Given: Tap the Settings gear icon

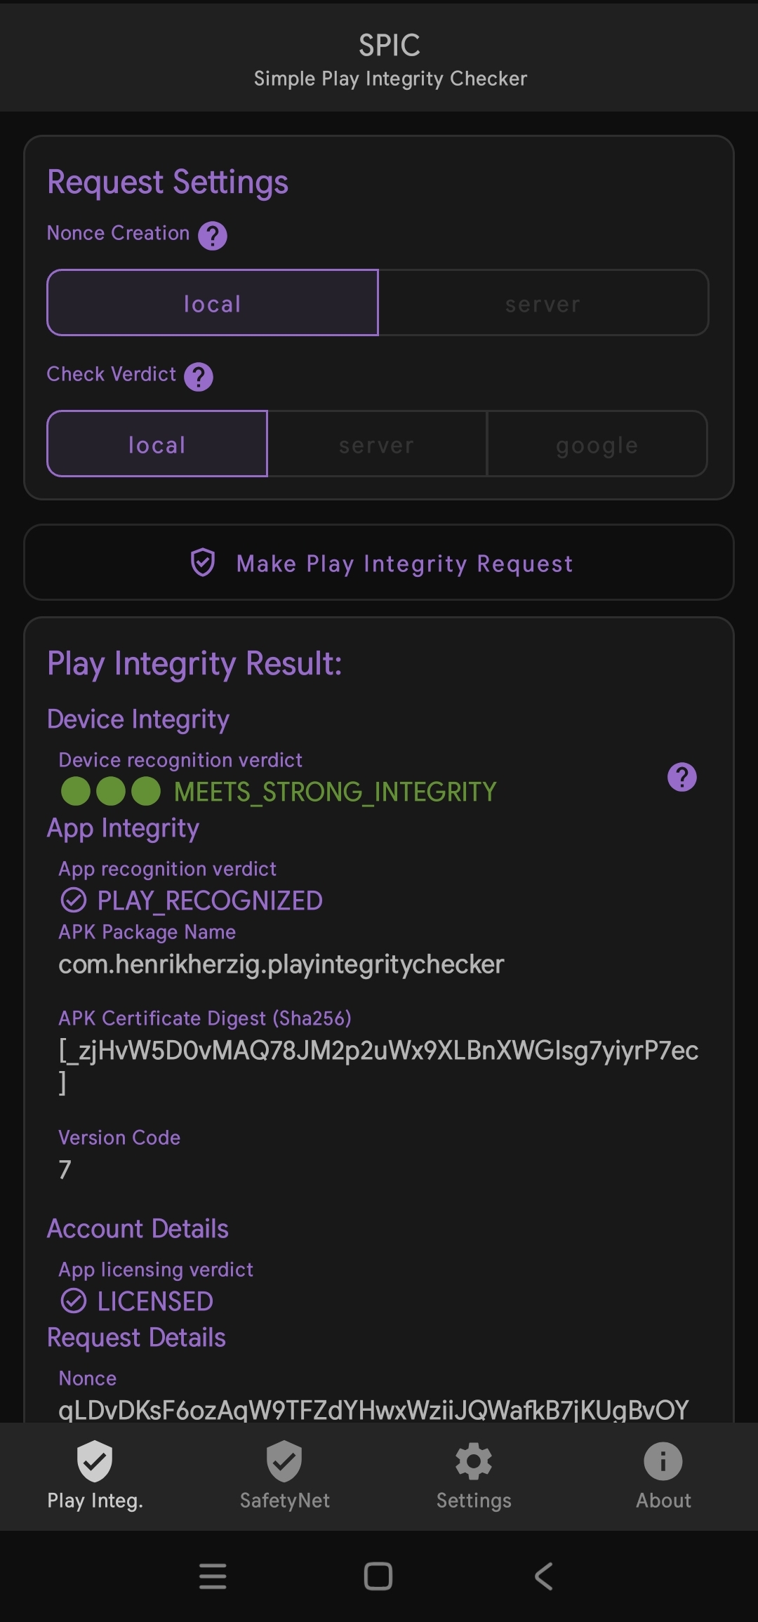Looking at the screenshot, I should click(474, 1461).
